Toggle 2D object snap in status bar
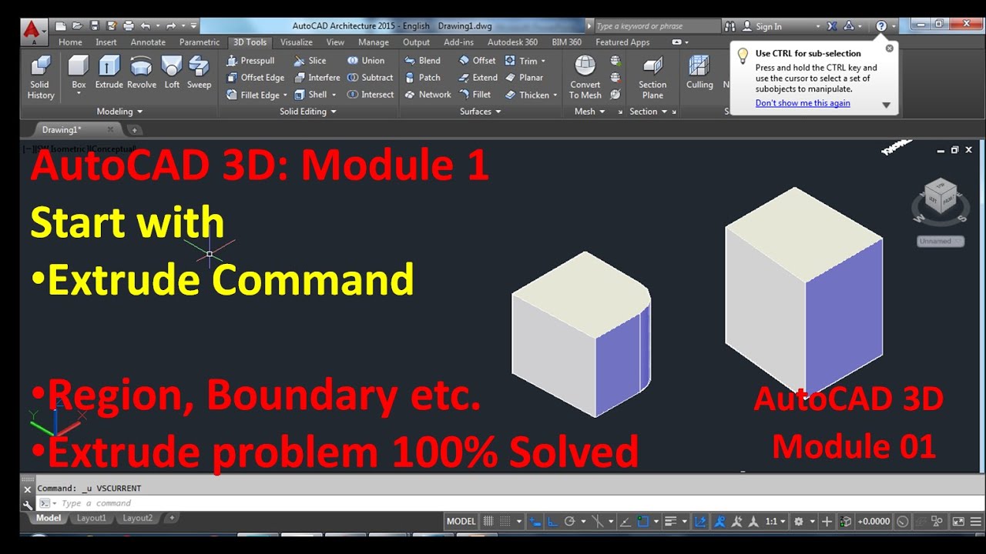This screenshot has width=986, height=554. (x=642, y=521)
